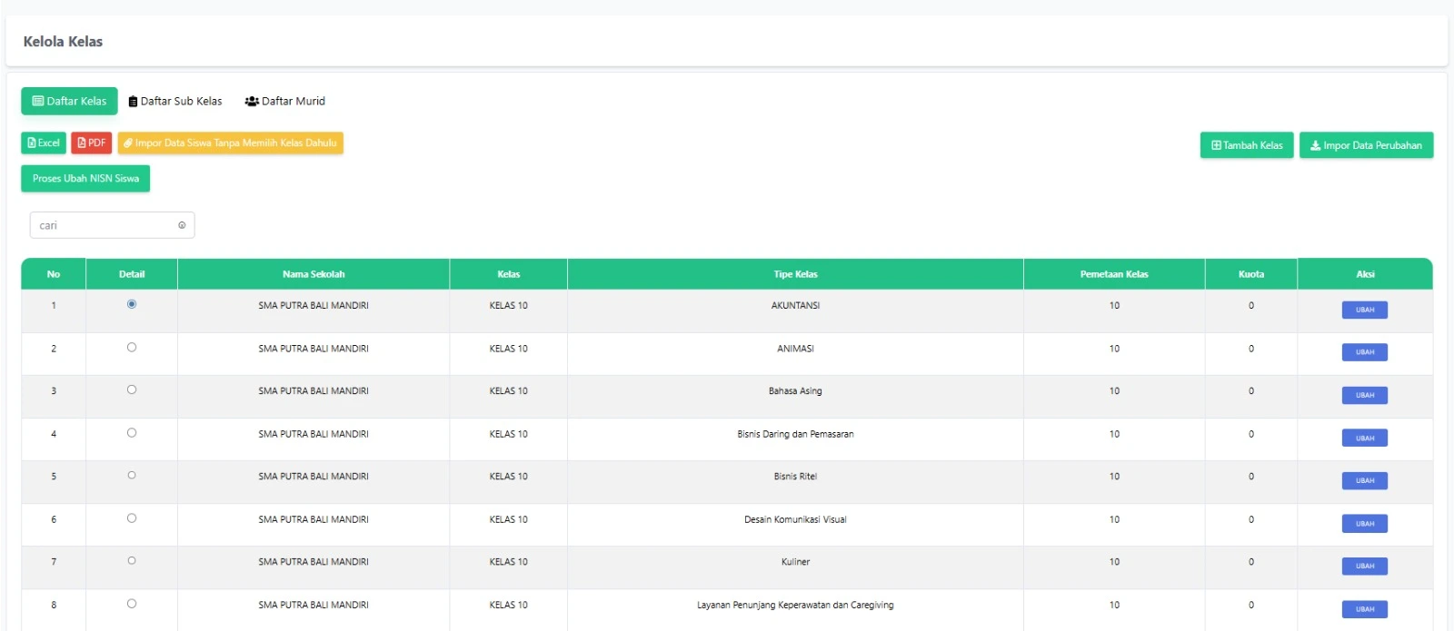Screen dimensions: 1454x631
Task: Pick the Kuliner row detail radio
Action: point(132,561)
